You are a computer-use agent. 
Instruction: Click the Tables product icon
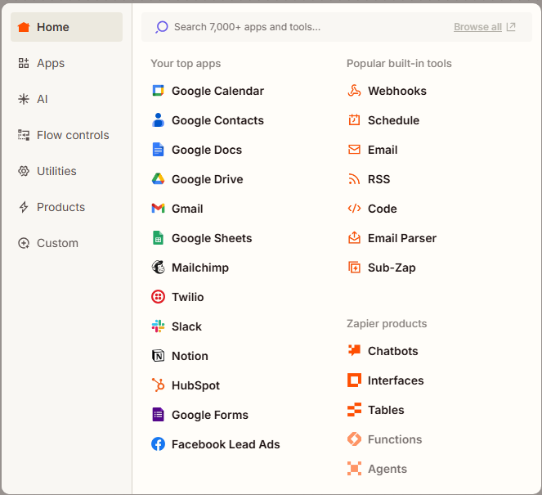point(354,410)
